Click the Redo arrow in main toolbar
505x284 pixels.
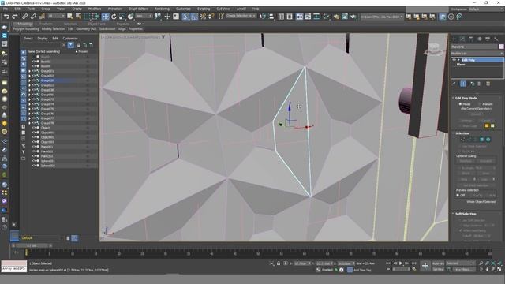tap(14, 17)
